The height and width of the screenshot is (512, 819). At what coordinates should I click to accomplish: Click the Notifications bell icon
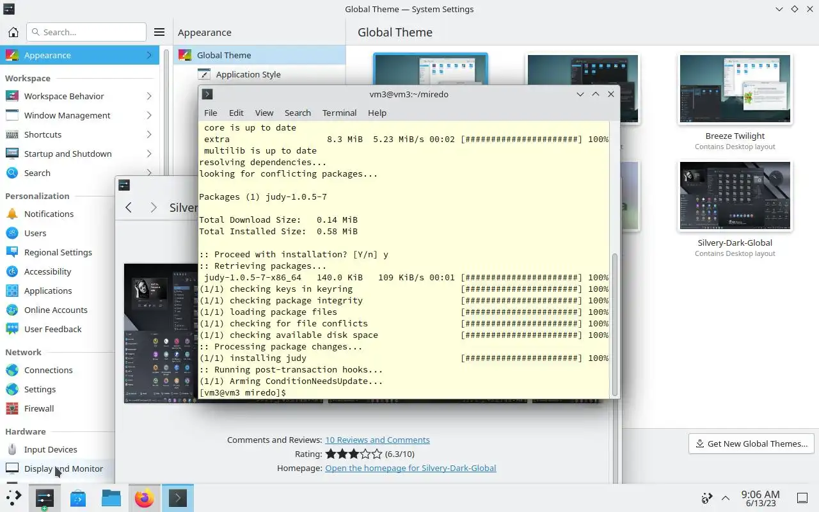(12, 214)
